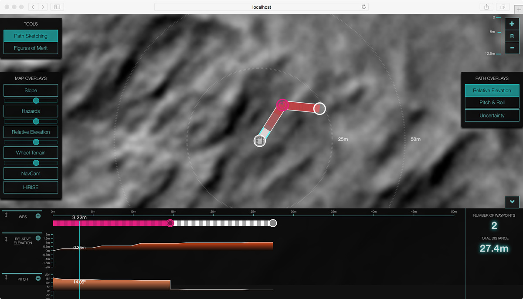
Task: Reset map zoom with R button
Action: tap(512, 36)
